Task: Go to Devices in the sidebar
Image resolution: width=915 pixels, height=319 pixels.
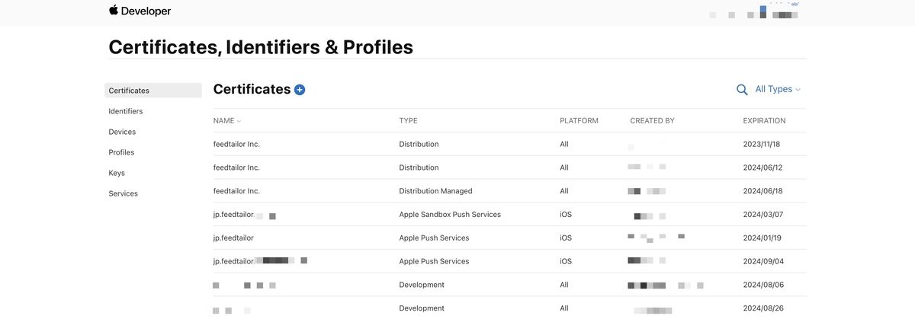Action: click(122, 132)
